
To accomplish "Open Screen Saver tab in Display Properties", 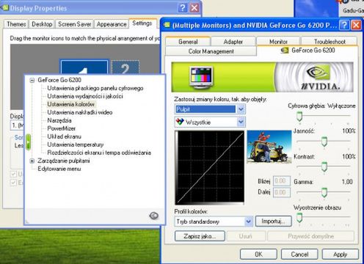I will point(75,24).
